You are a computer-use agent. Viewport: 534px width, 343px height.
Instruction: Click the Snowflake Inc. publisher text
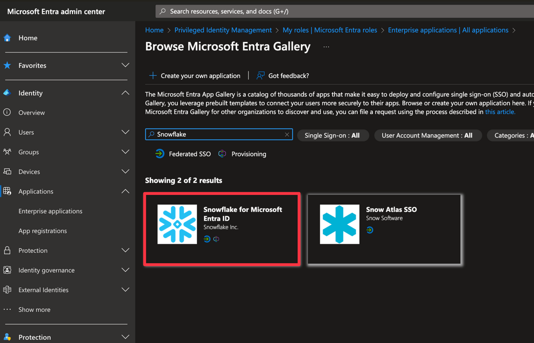point(221,227)
